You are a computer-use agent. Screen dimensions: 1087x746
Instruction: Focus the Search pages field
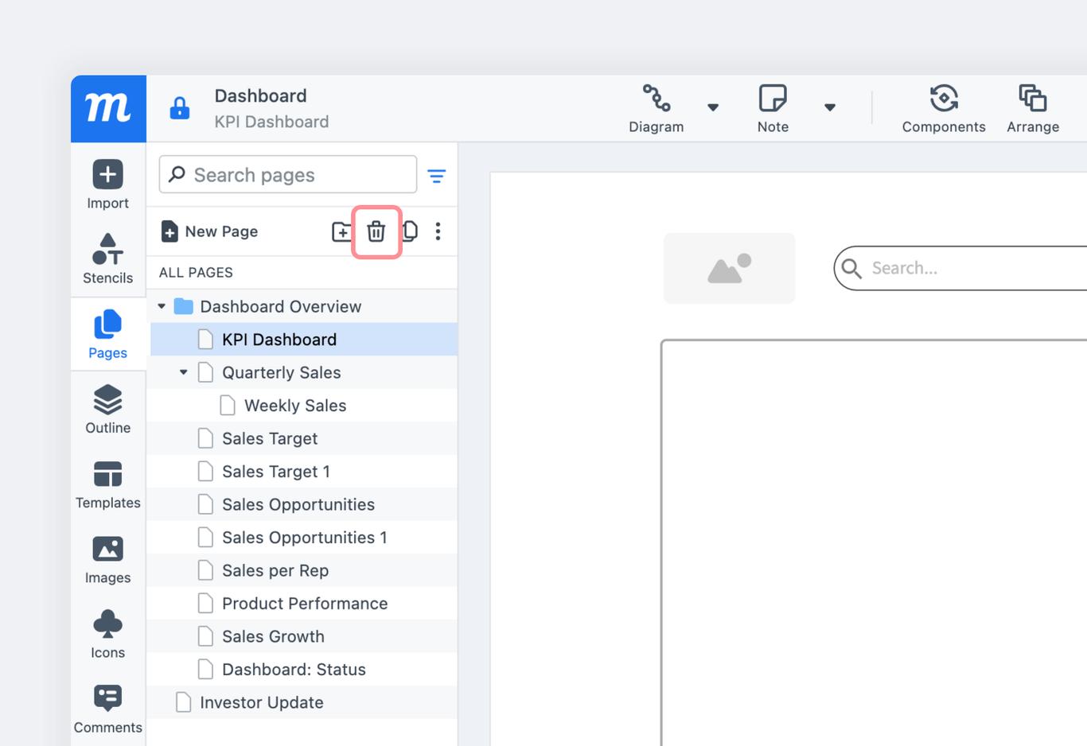[288, 174]
